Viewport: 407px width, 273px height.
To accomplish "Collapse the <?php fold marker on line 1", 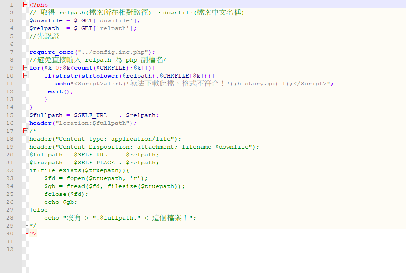I will (26, 5).
